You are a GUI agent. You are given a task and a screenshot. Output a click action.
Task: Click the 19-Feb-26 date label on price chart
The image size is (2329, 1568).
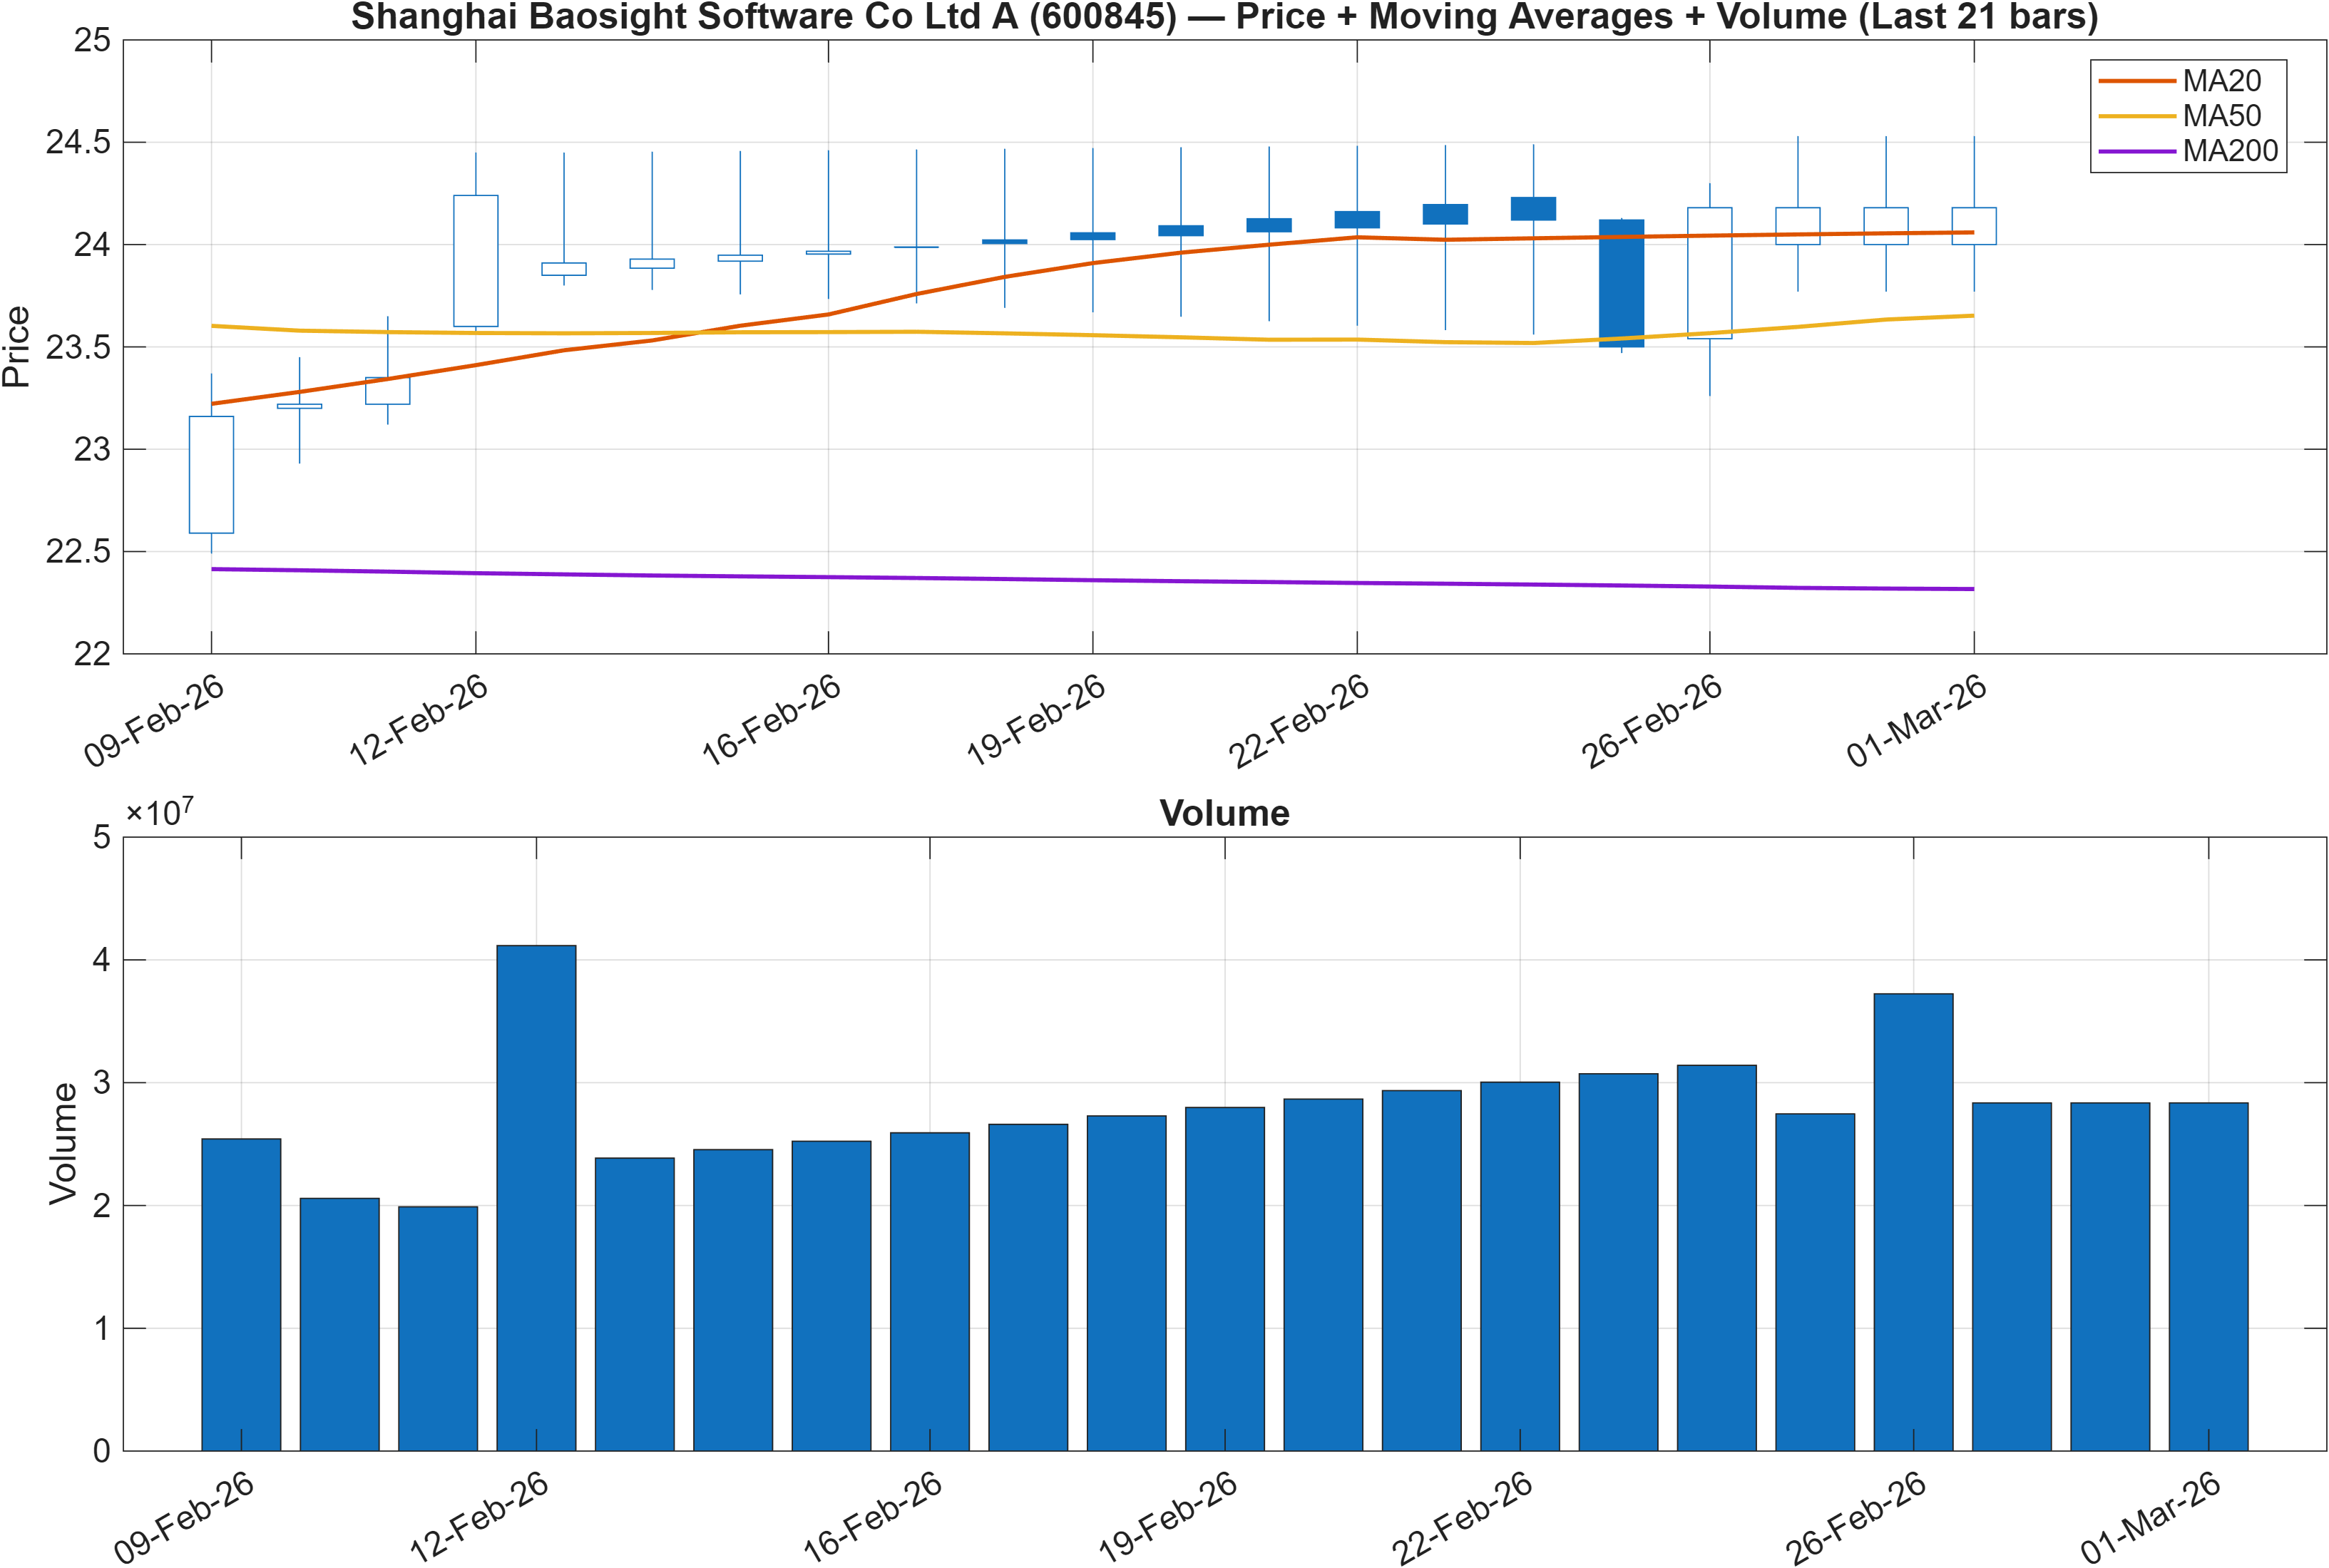(1036, 720)
